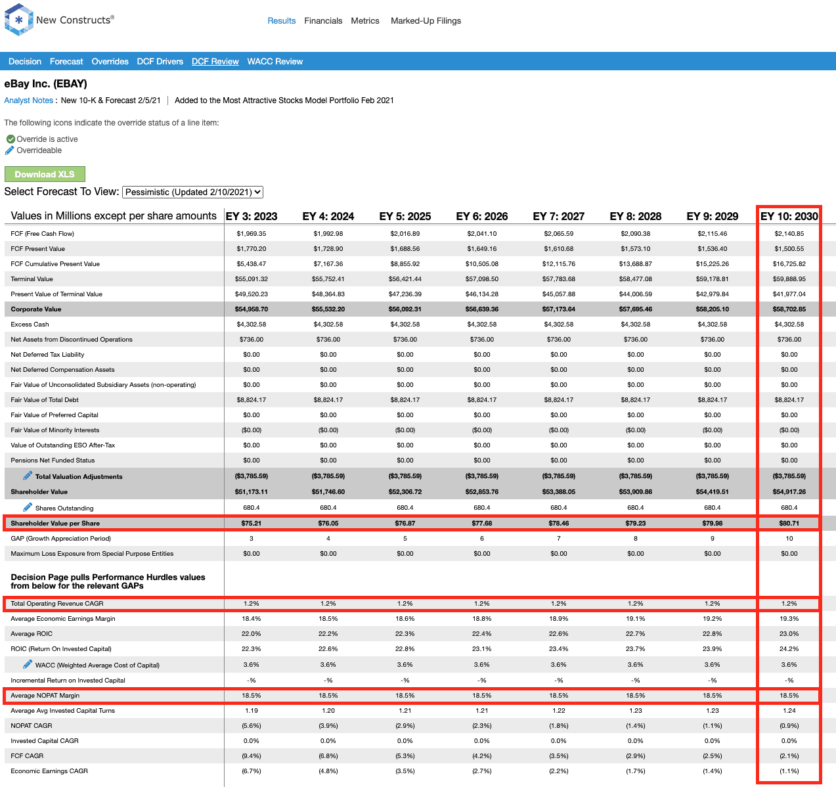Click the eBay Inc. (EBAY) heading
The image size is (836, 787).
[x=45, y=83]
